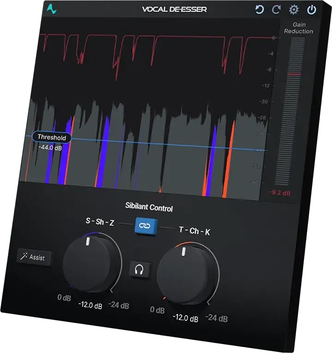Click the Threshold handle label

(x=52, y=137)
